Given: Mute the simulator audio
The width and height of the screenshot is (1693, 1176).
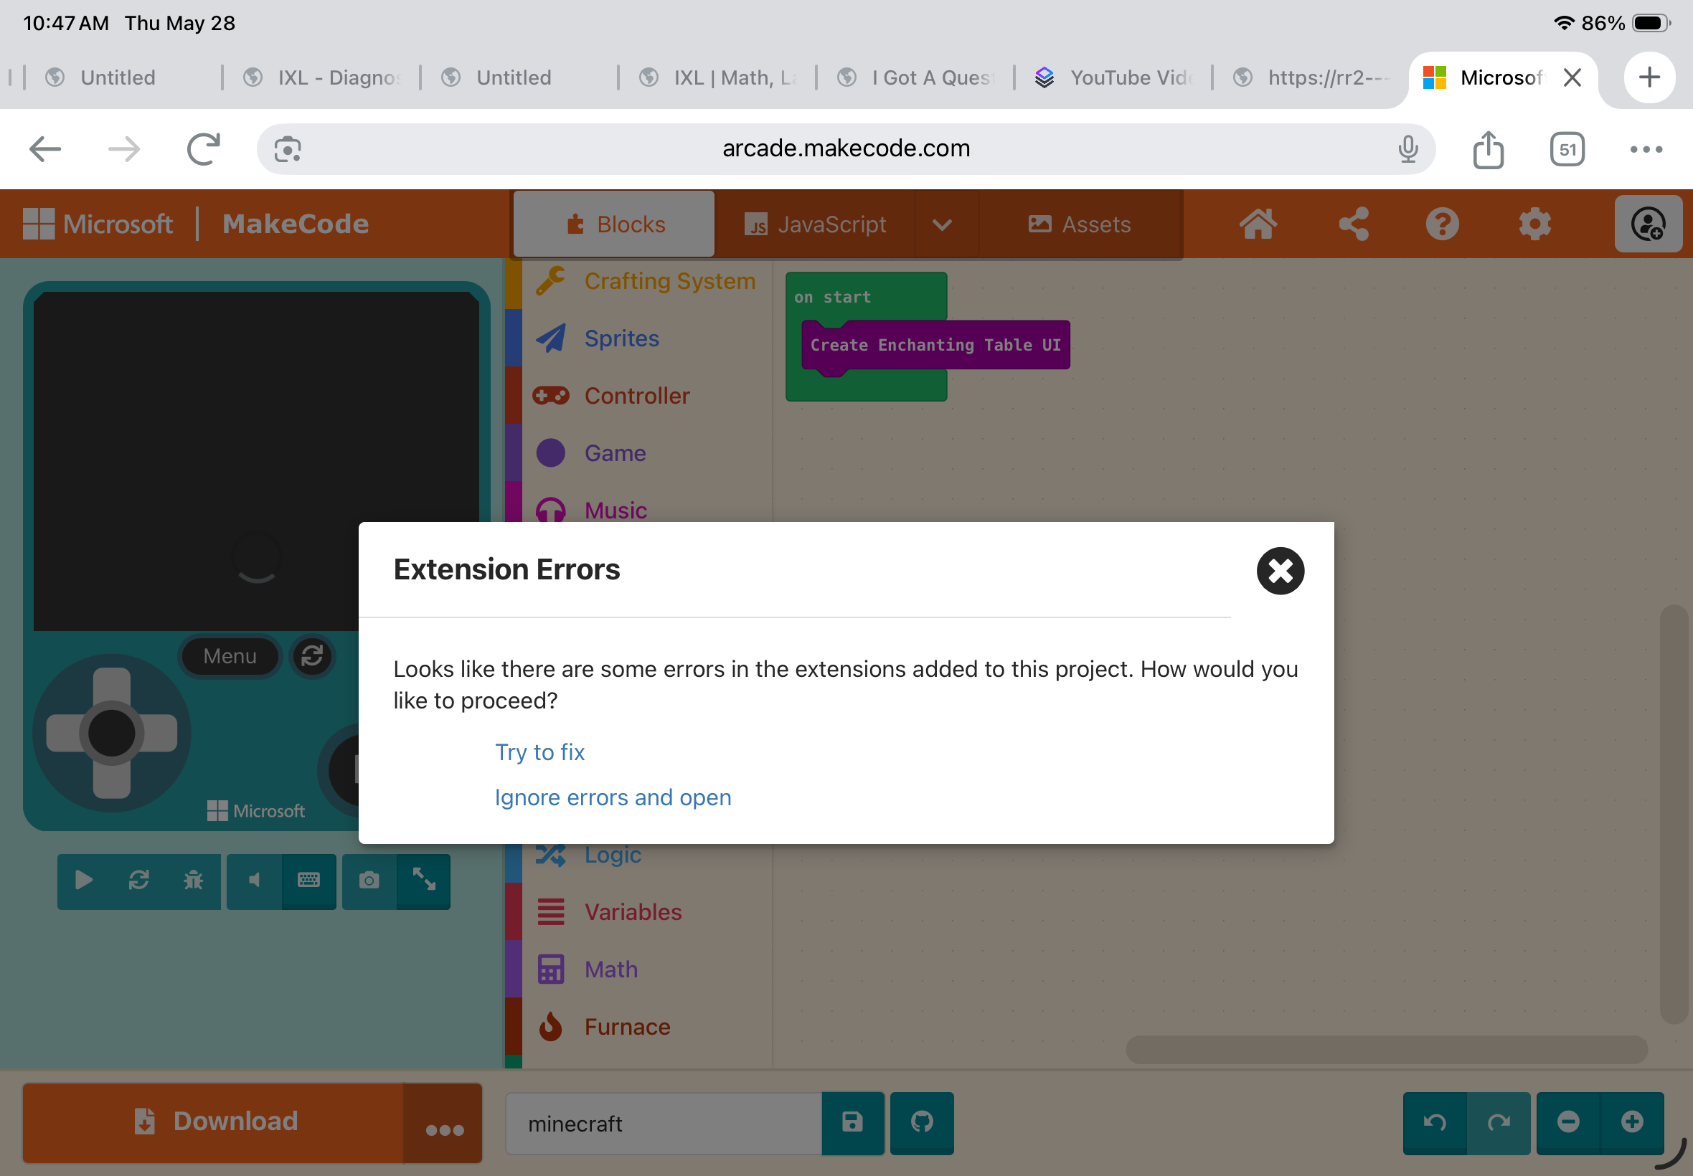Looking at the screenshot, I should tap(254, 880).
